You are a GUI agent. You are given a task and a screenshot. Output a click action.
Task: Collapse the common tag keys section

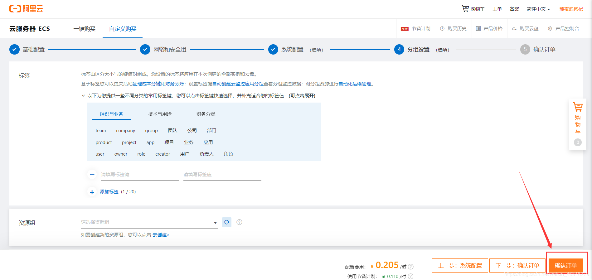(83, 96)
